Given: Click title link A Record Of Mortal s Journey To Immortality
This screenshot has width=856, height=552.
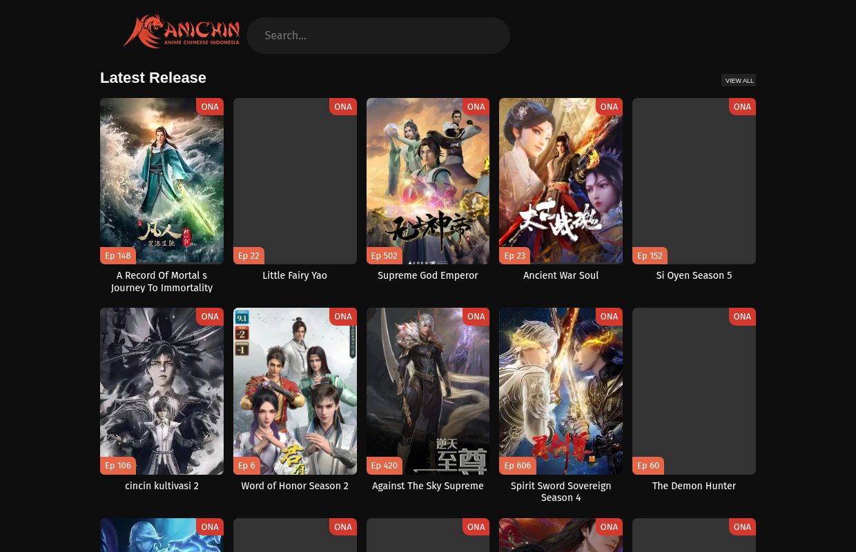Looking at the screenshot, I should point(162,282).
